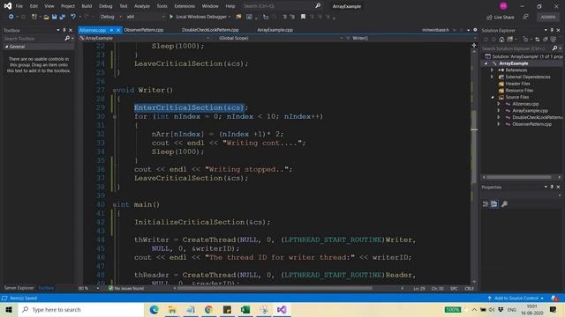Screen dimensions: 565x317
Task: Click the New Project icon
Action: point(34,17)
